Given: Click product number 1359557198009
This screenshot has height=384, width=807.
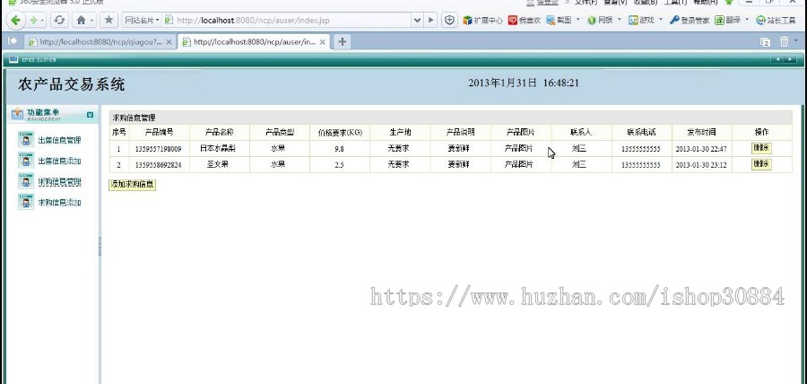Looking at the screenshot, I should pos(159,149).
